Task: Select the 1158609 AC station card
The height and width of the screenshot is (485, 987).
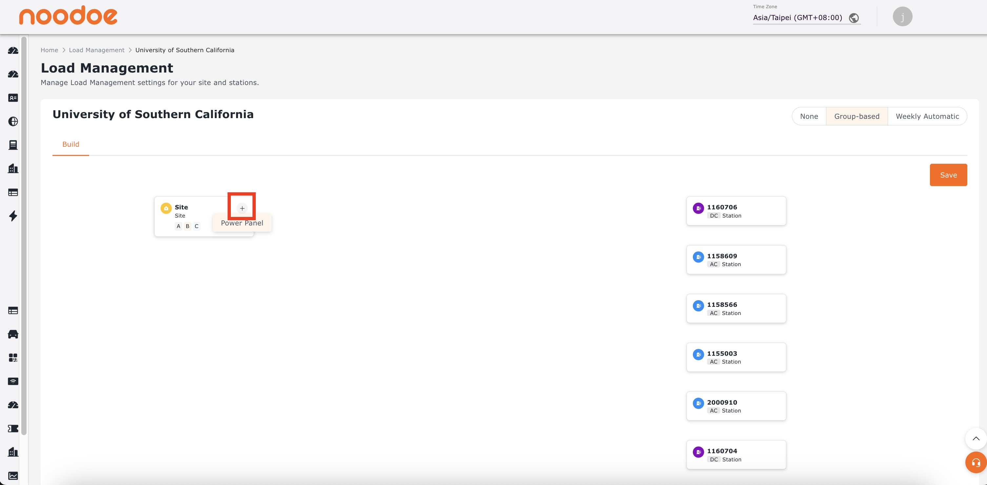Action: point(736,260)
